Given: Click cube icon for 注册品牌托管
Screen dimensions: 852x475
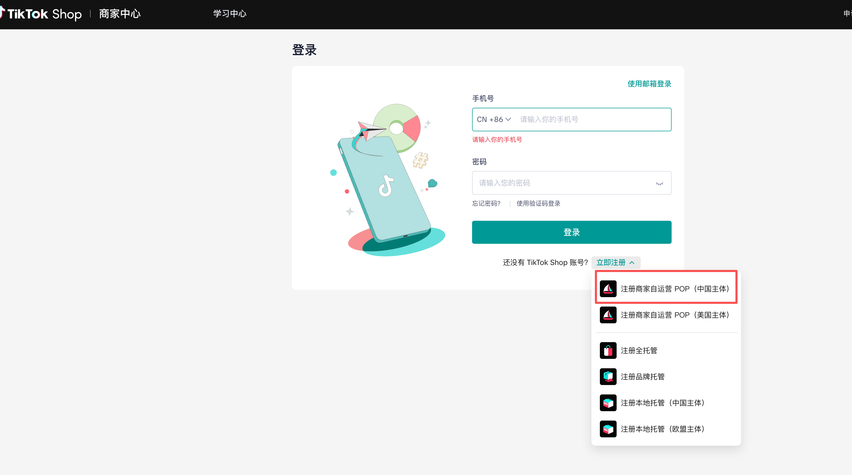Looking at the screenshot, I should [608, 377].
